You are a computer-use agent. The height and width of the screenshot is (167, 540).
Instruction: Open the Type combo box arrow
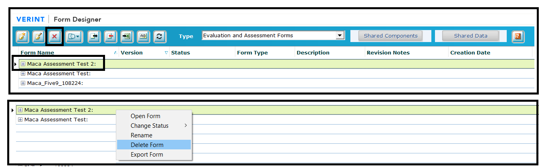pyautogui.click(x=340, y=36)
